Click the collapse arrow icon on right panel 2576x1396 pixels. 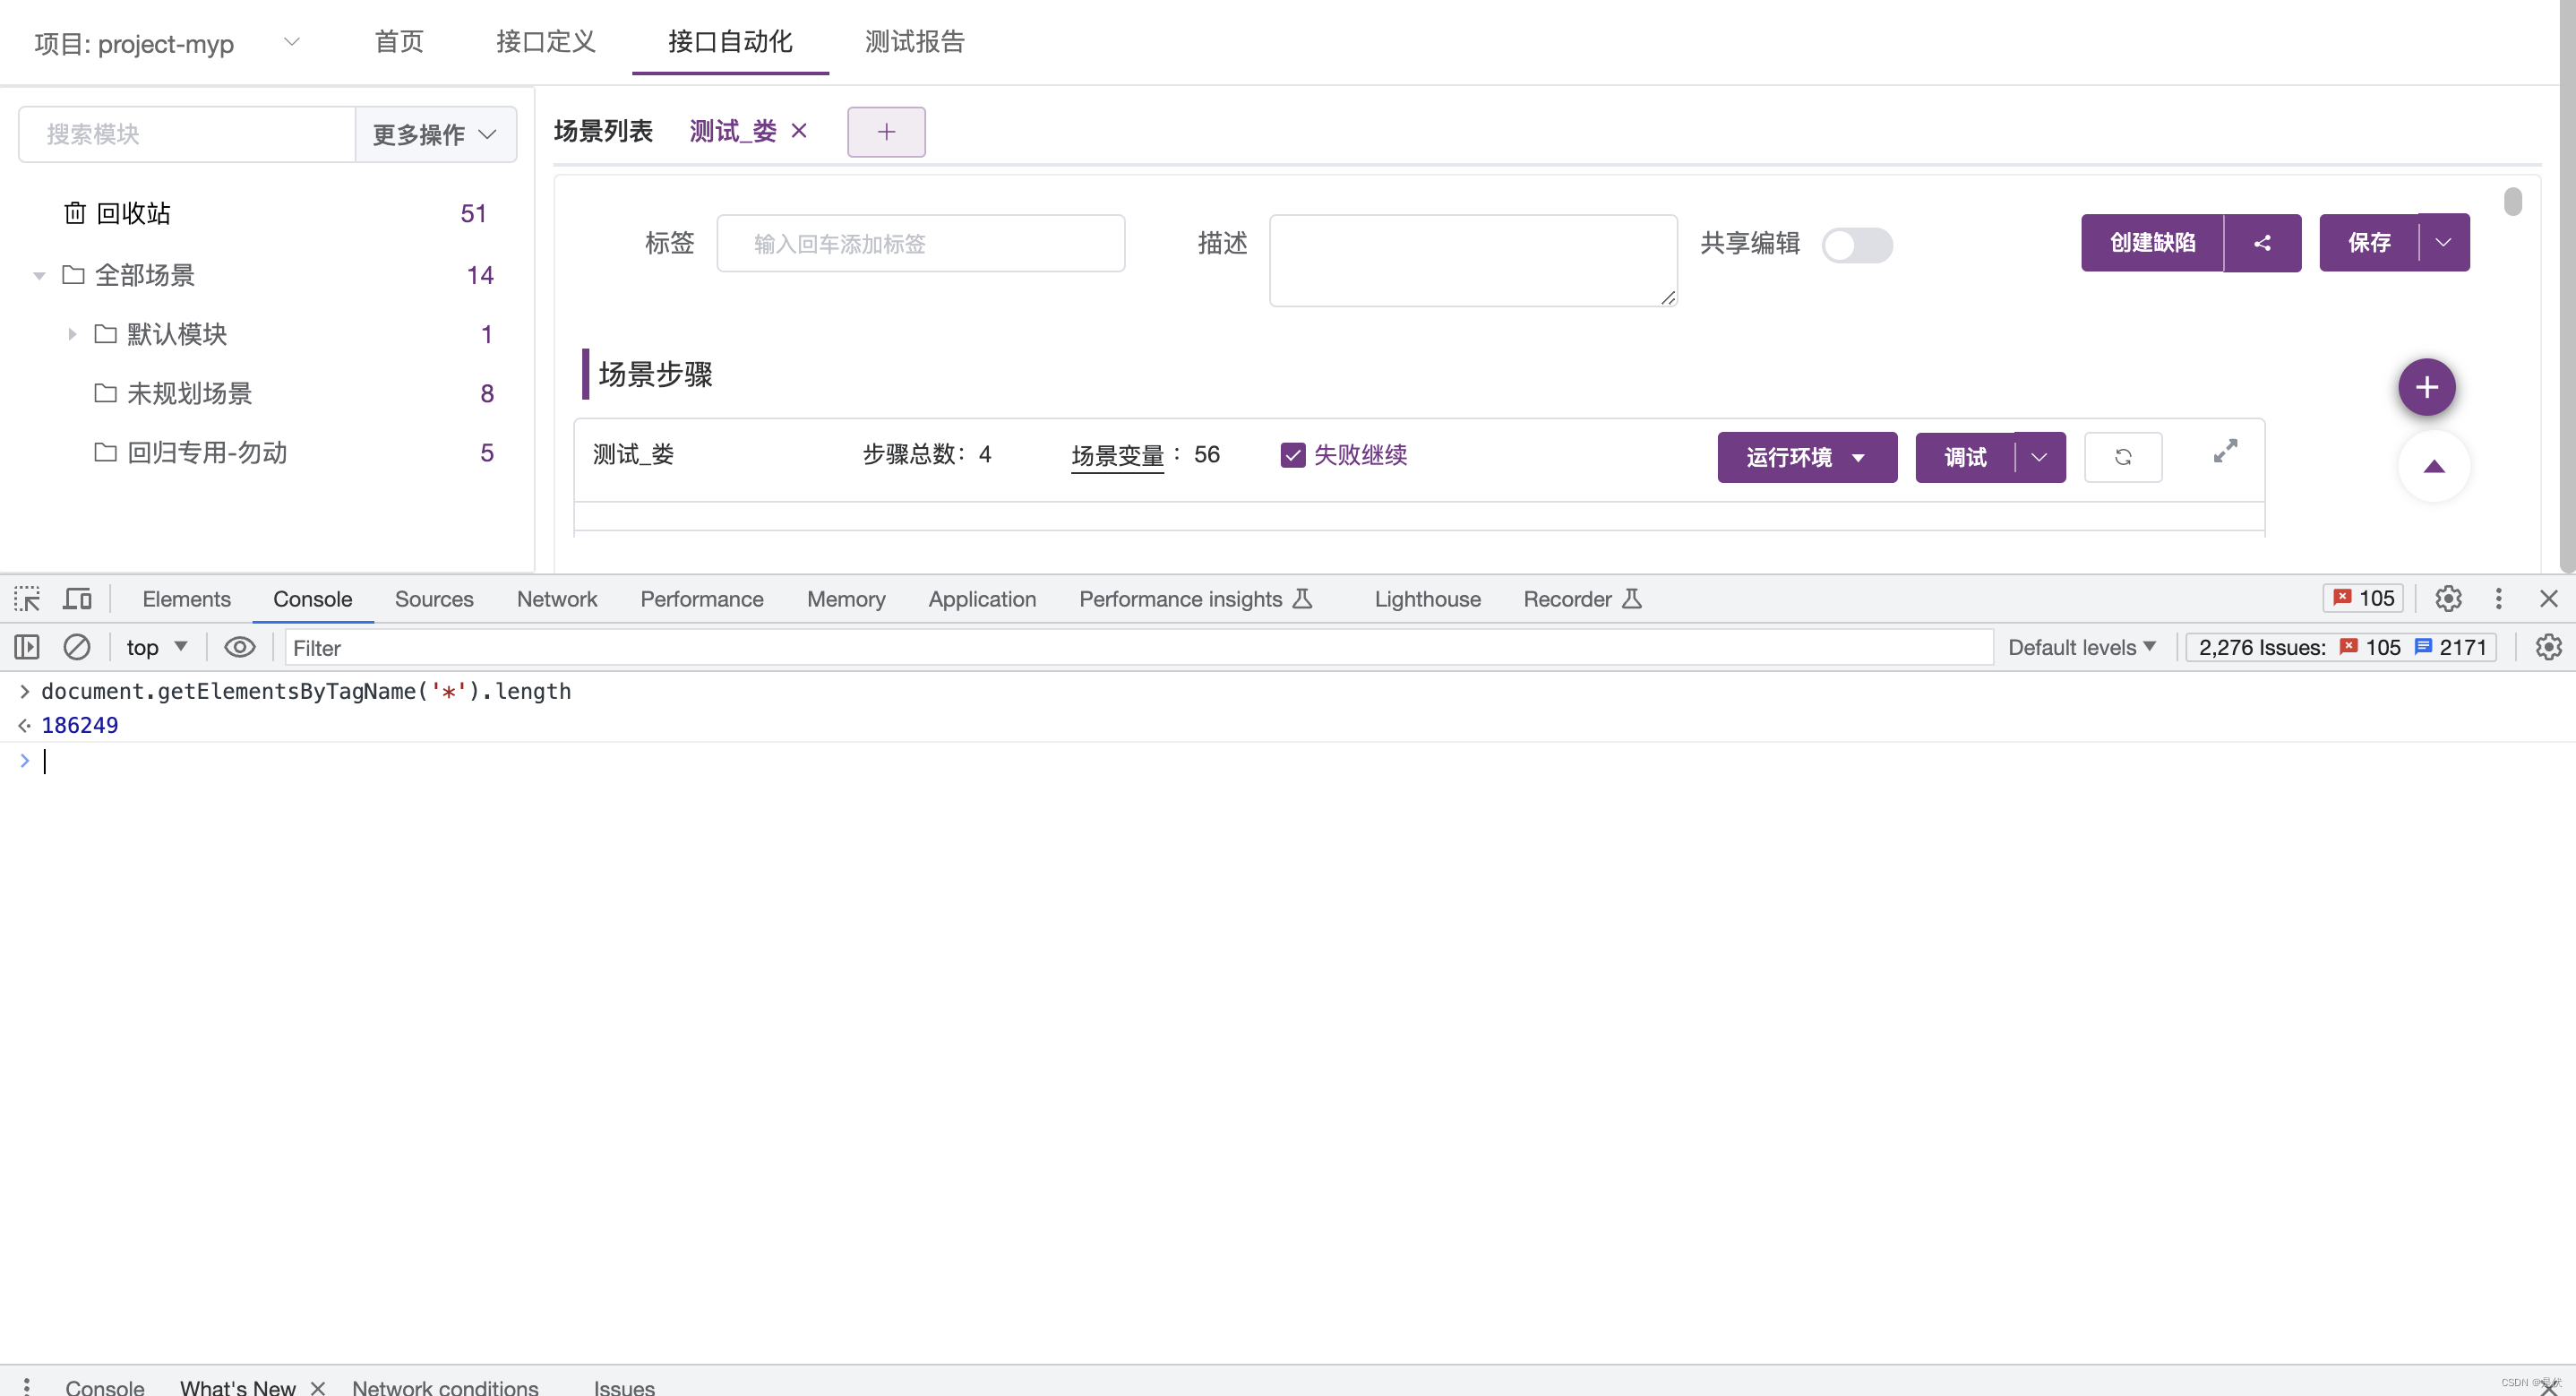click(2432, 468)
